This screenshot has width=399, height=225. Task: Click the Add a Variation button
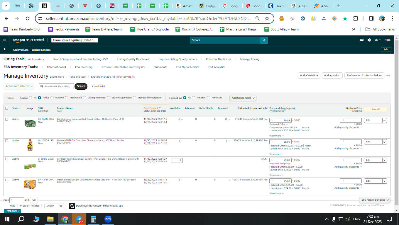309,75
